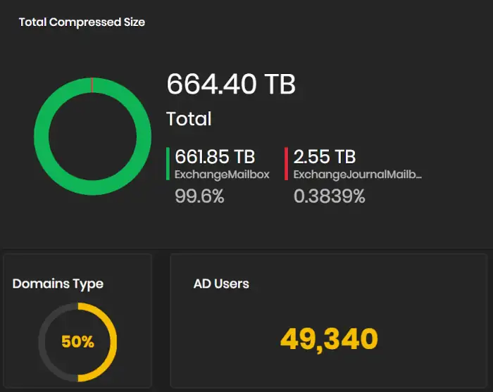
Task: Click the yellow arc of the Domains donut
Action: pyautogui.click(x=111, y=342)
